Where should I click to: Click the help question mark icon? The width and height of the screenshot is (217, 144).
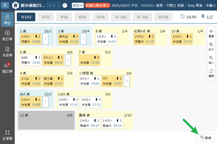pyautogui.click(x=65, y=5)
